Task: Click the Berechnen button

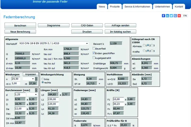Action: pyautogui.click(x=20, y=25)
